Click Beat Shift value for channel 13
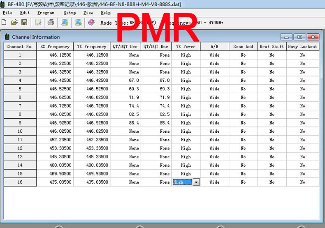The width and height of the screenshot is (325, 228). (272, 157)
